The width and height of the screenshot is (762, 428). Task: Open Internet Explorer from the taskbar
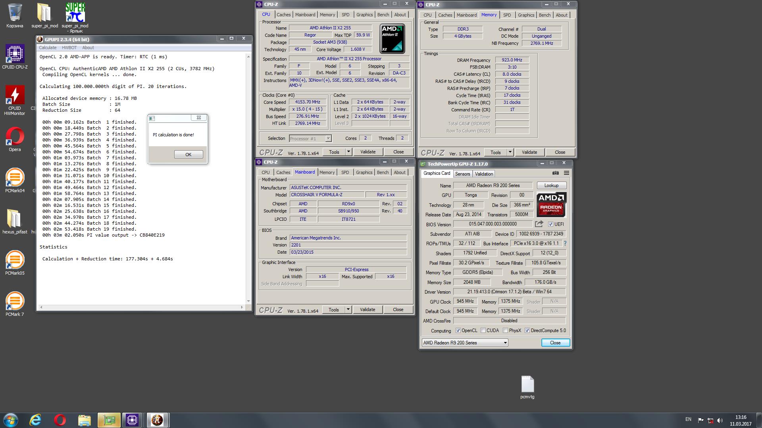coord(36,420)
